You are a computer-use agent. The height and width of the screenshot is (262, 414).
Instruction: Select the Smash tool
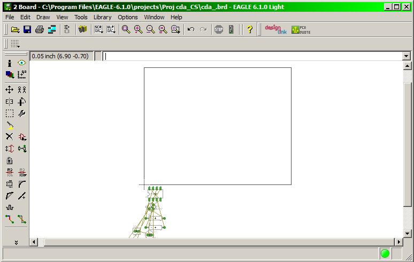(10, 184)
